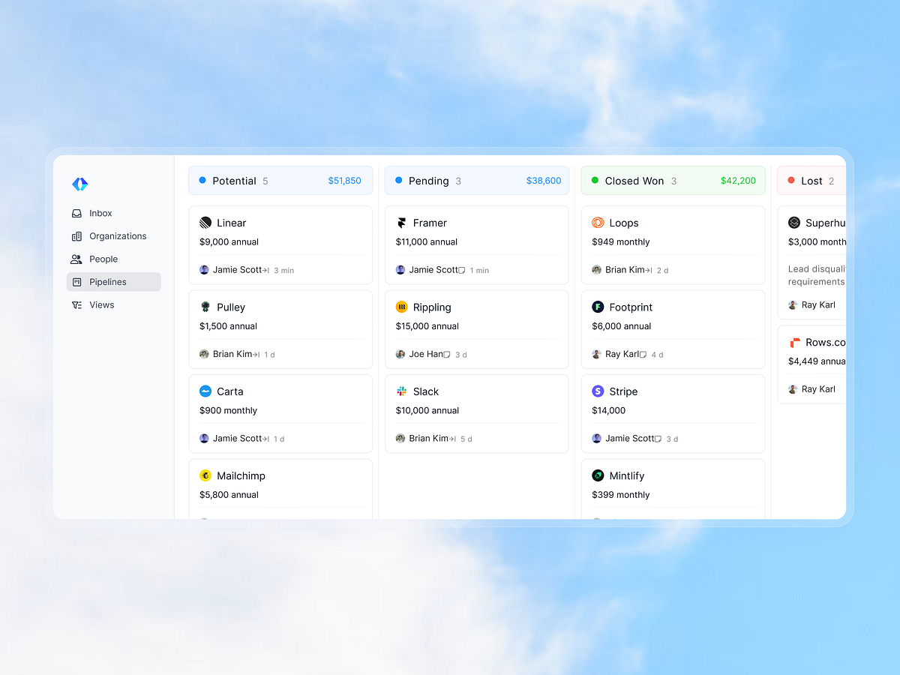Click Brian Kim's avatar on Pulley card

click(x=204, y=354)
